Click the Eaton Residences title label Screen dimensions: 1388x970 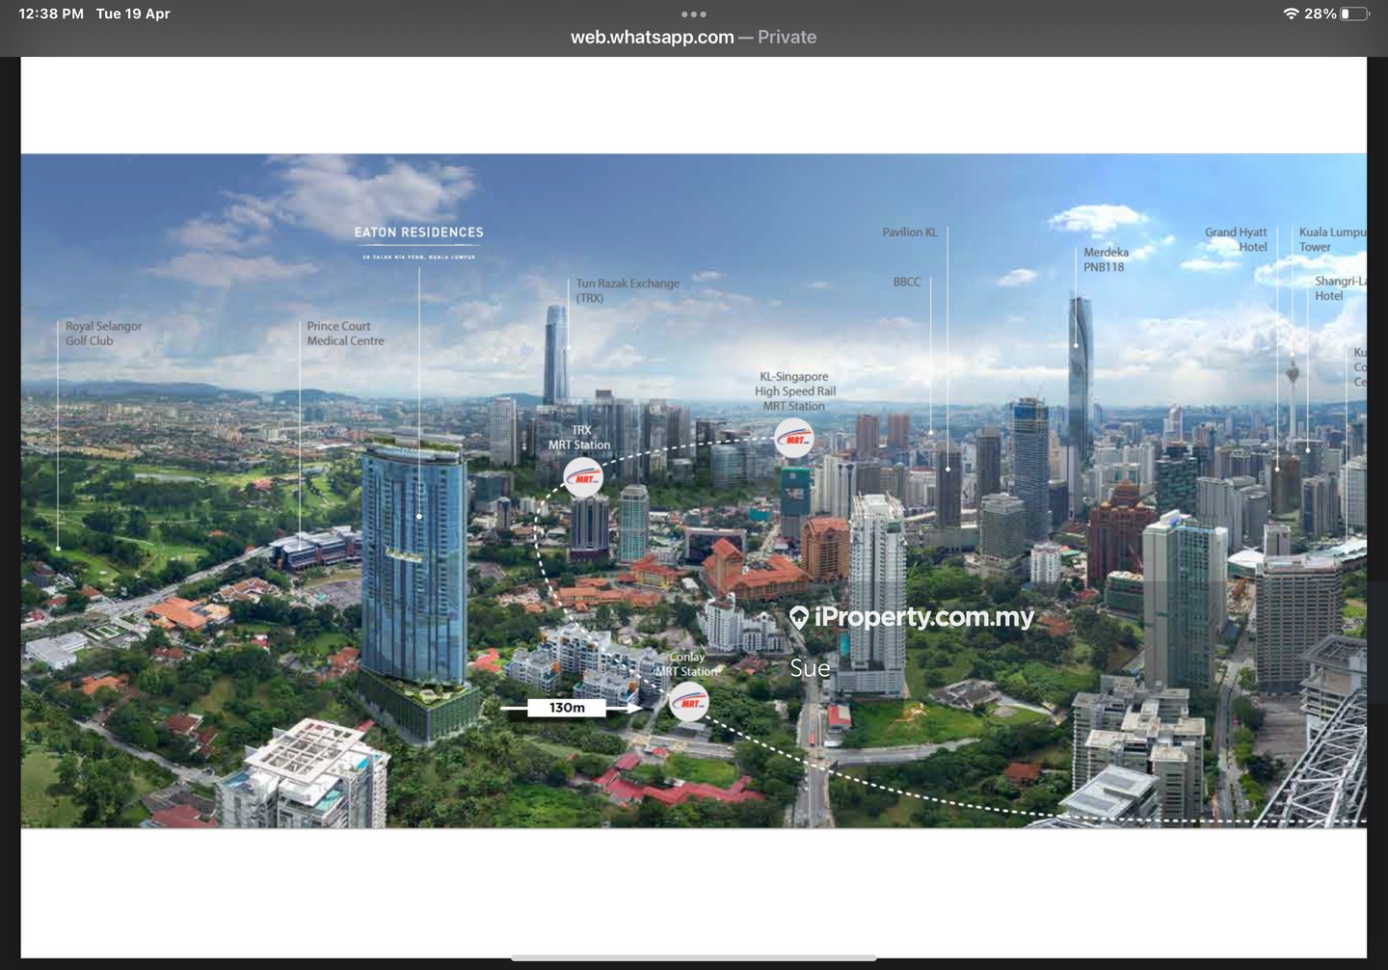(x=418, y=232)
